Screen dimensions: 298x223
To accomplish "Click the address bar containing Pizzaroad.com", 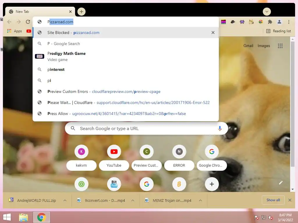I will point(126,22).
